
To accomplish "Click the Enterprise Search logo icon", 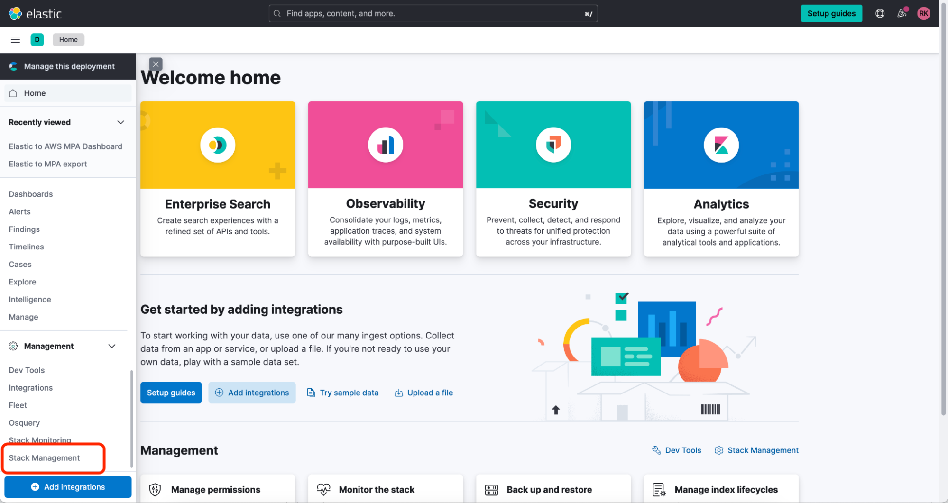I will point(218,145).
